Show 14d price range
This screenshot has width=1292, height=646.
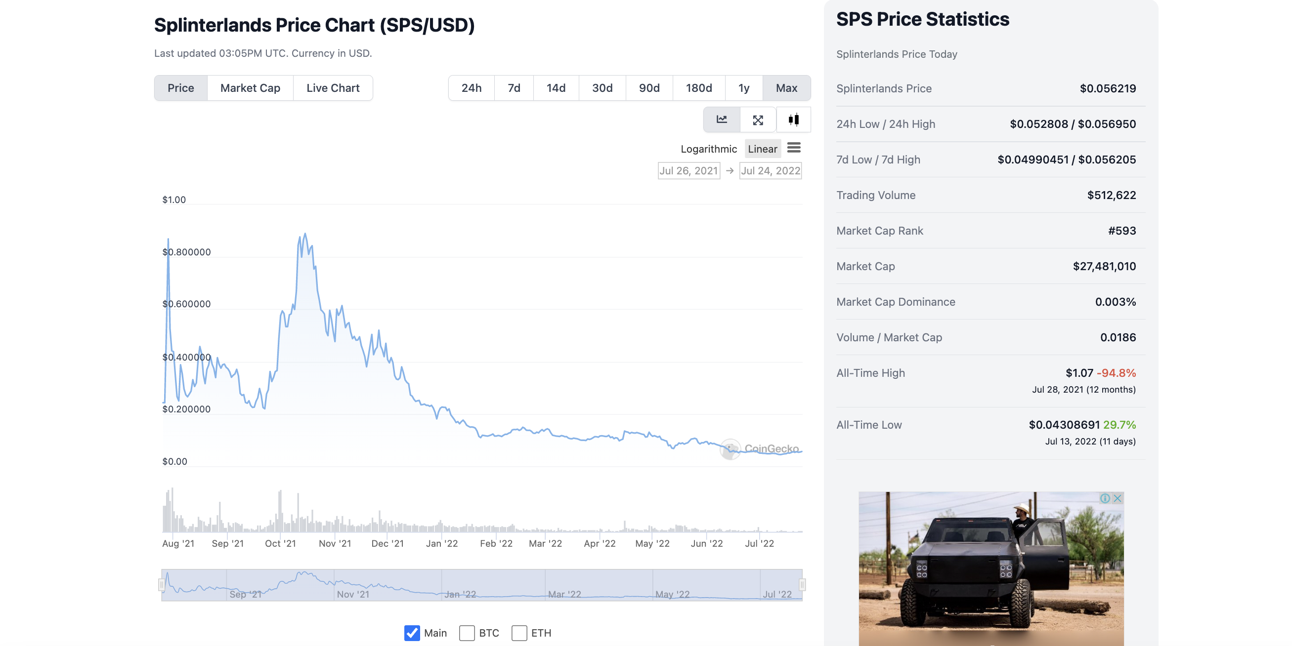point(556,88)
